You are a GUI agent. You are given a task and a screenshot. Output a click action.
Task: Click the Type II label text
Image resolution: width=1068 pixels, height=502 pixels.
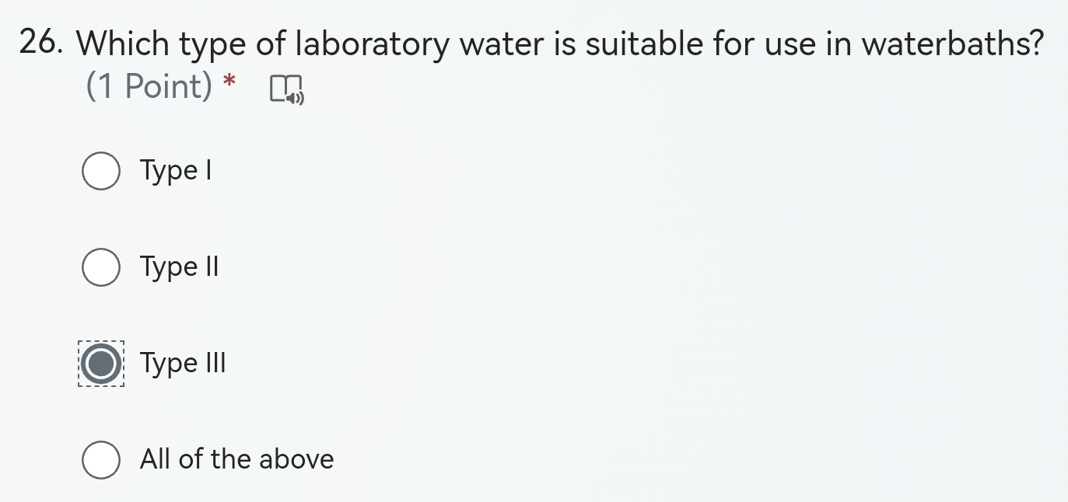[180, 267]
